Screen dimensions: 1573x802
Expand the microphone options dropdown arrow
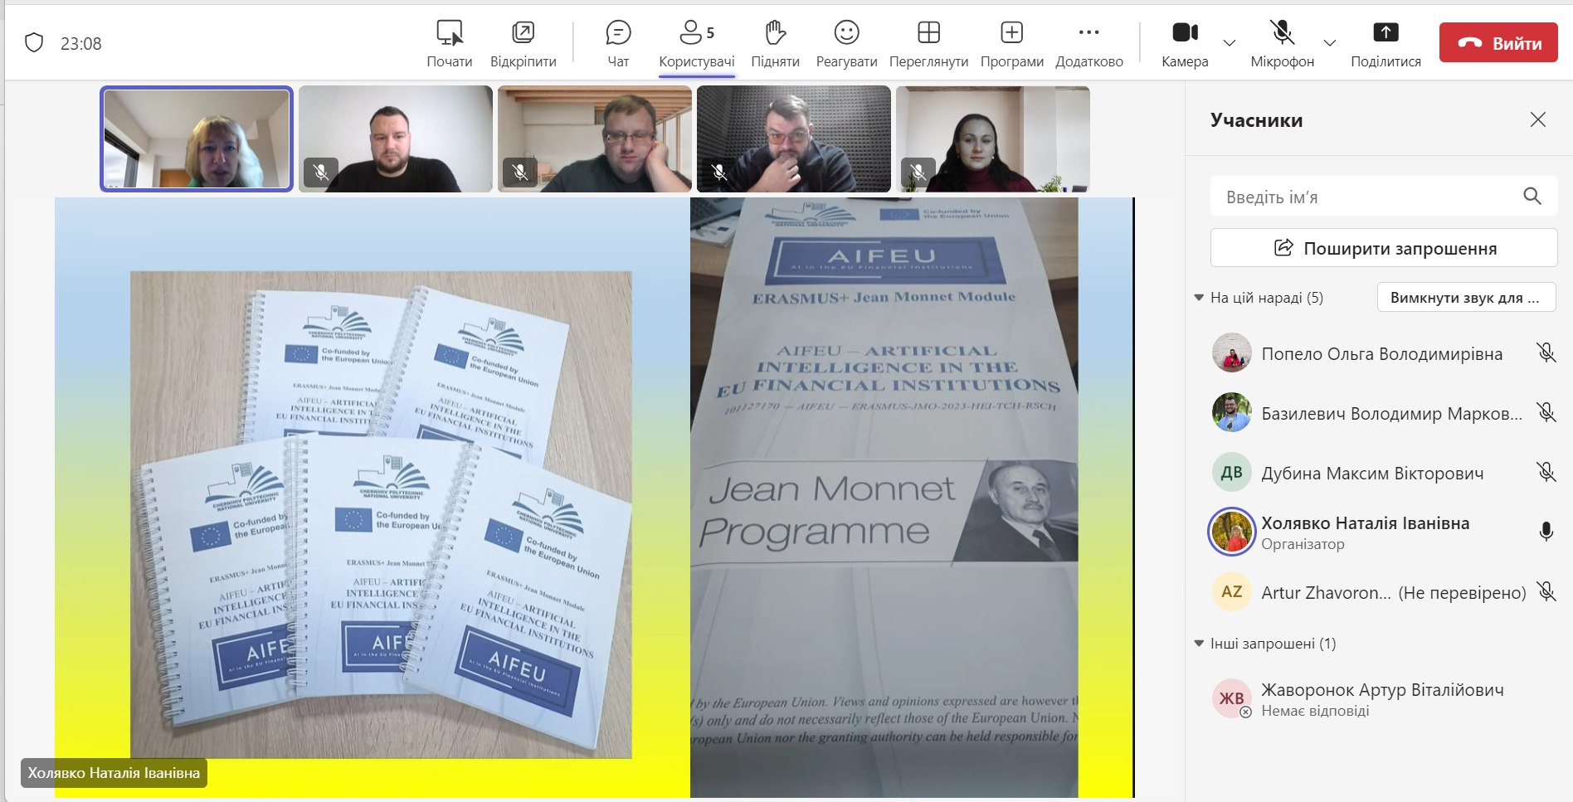tap(1330, 43)
